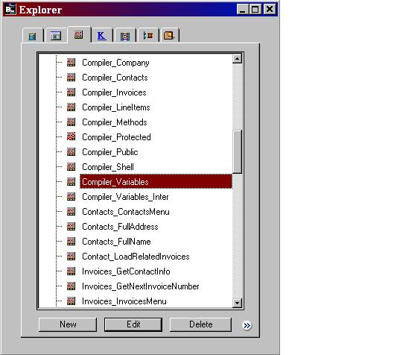
Task: Click the scrollbar up arrow
Action: click(238, 59)
